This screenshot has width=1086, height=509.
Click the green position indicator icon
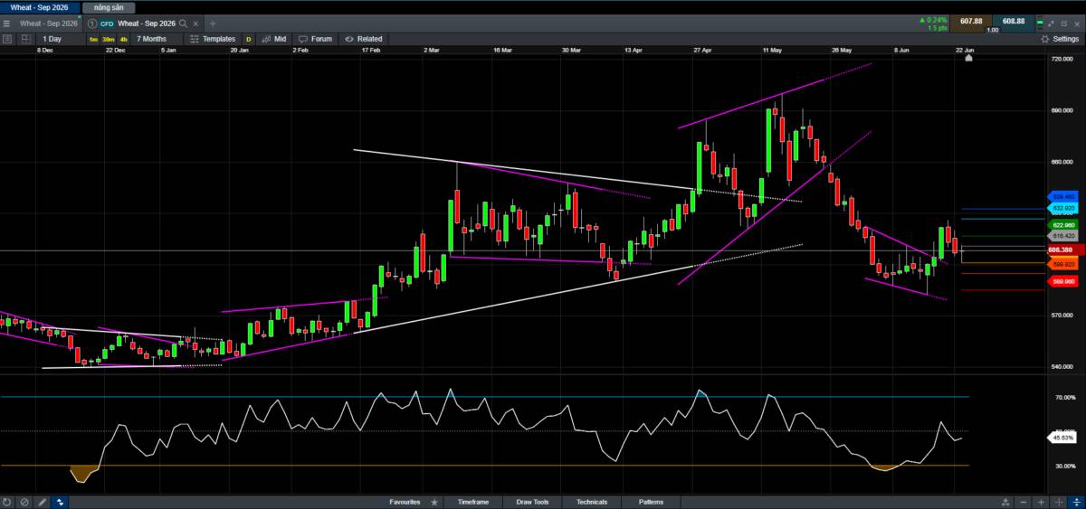[x=1041, y=23]
